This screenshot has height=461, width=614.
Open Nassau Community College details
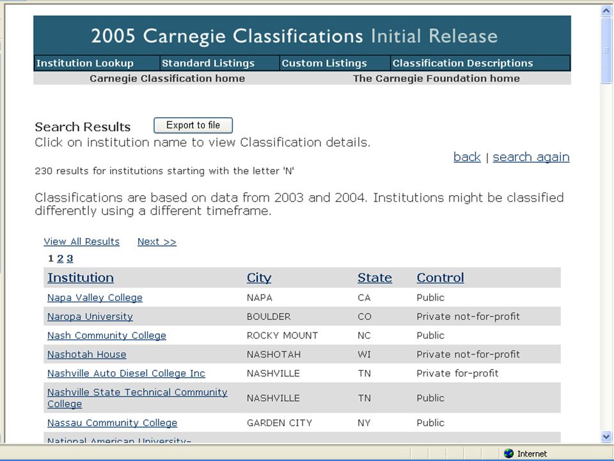(112, 423)
